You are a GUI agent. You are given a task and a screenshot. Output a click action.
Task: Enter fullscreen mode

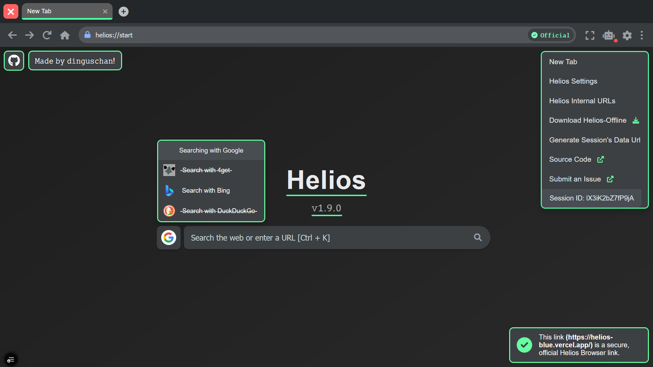pos(590,35)
